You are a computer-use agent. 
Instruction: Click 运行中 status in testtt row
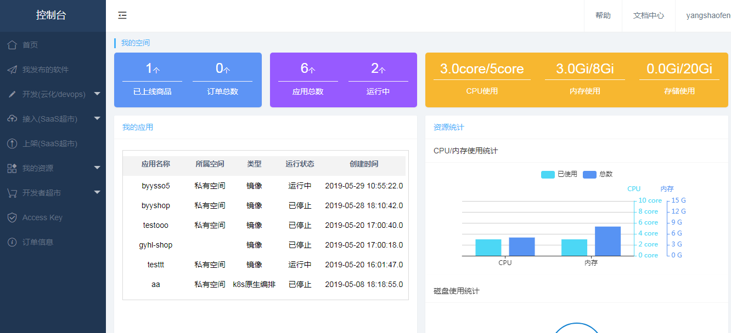point(300,265)
